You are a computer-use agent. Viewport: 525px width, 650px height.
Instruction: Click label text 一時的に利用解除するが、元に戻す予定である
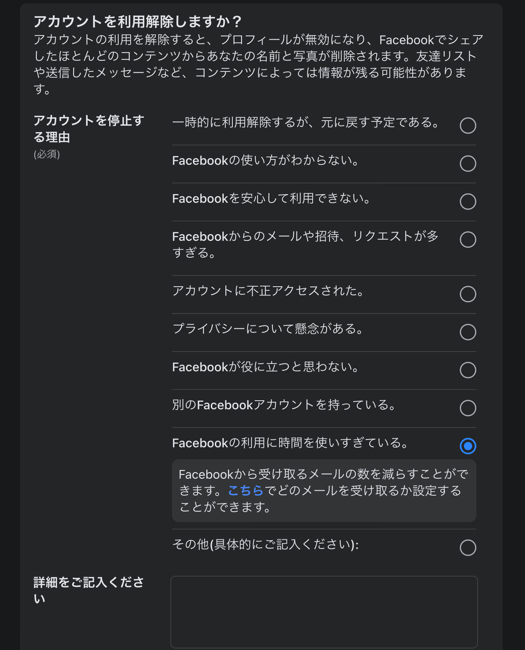pos(306,123)
